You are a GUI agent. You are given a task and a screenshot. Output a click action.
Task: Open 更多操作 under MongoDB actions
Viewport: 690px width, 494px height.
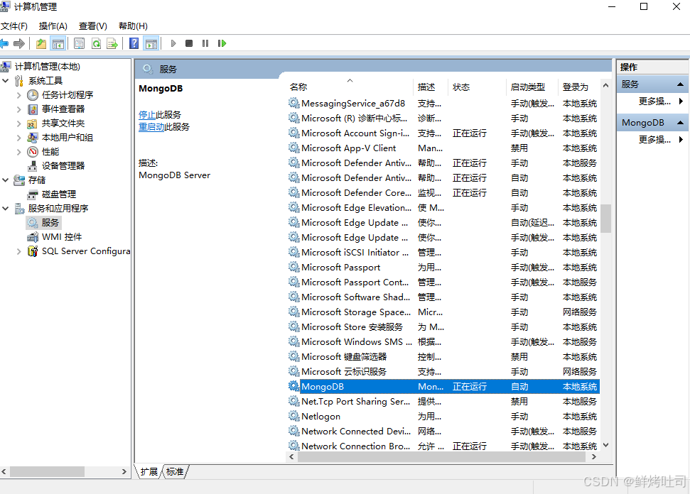point(654,140)
